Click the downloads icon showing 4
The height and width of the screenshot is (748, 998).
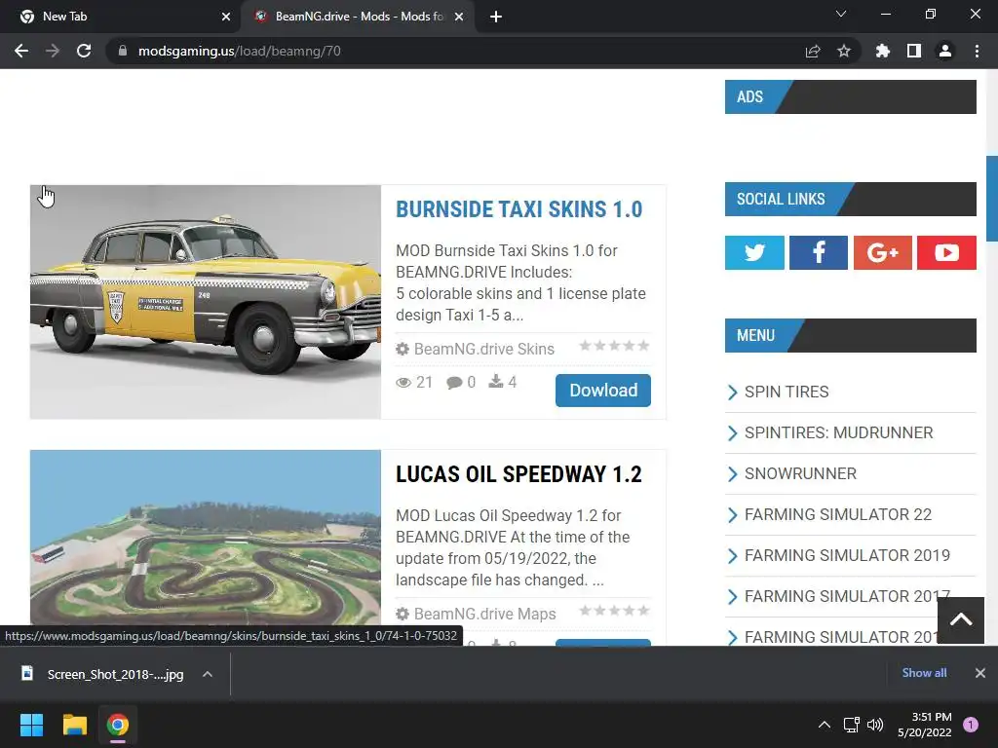pos(496,381)
